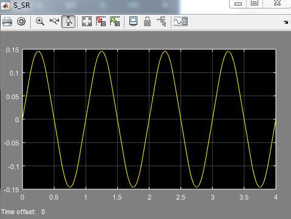The height and width of the screenshot is (219, 291).
Task: Select the Zoom X-axis tool
Action: (x=54, y=21)
